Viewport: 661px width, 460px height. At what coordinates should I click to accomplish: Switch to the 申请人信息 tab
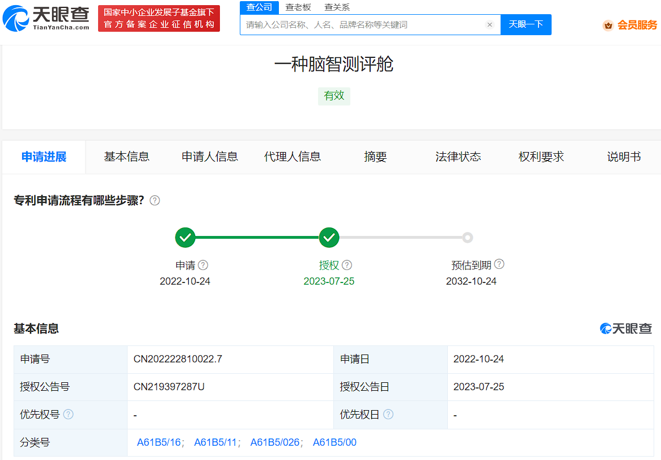point(210,157)
